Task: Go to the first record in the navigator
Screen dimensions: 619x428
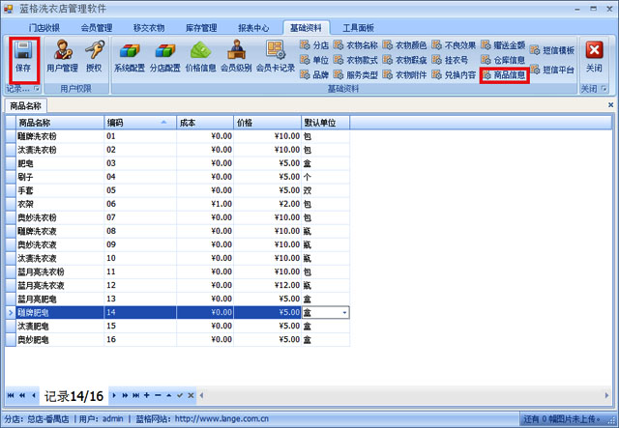Action: [11, 395]
